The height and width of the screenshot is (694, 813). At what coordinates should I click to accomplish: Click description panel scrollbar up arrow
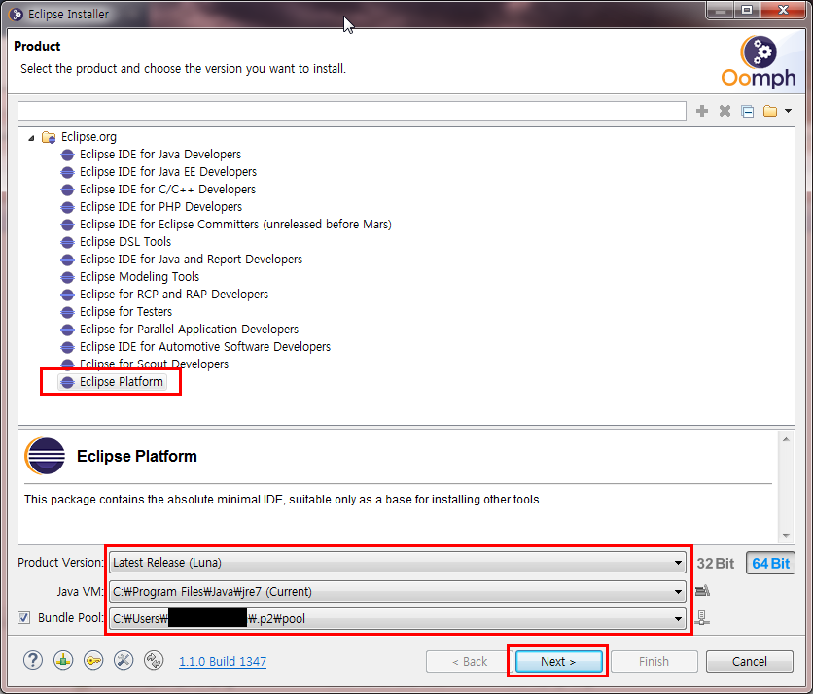(786, 439)
